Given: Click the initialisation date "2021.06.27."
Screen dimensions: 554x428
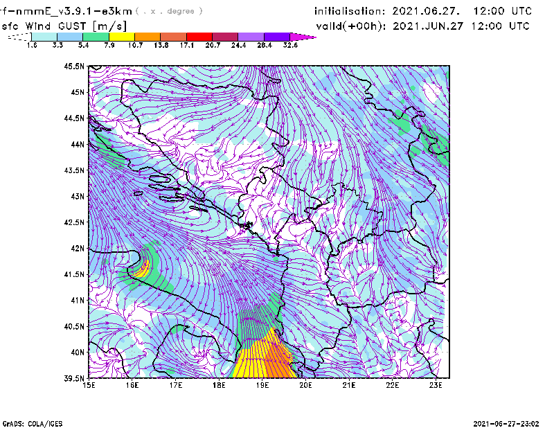Looking at the screenshot, I should [426, 11].
